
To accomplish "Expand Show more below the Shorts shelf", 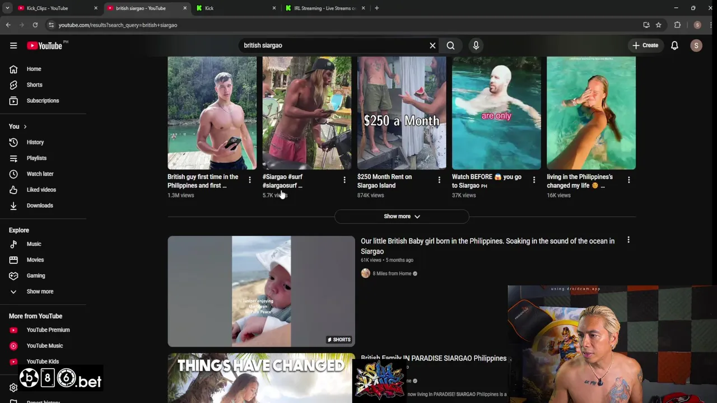I will pos(402,216).
